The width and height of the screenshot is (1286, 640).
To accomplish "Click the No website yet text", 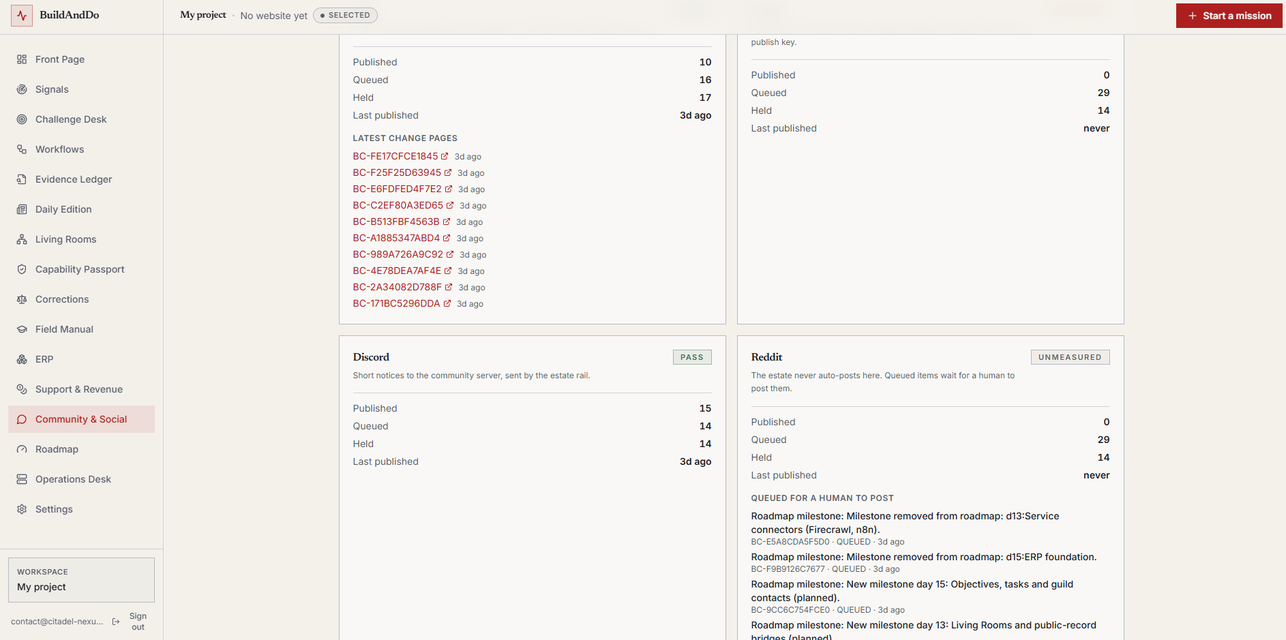I will pyautogui.click(x=273, y=16).
